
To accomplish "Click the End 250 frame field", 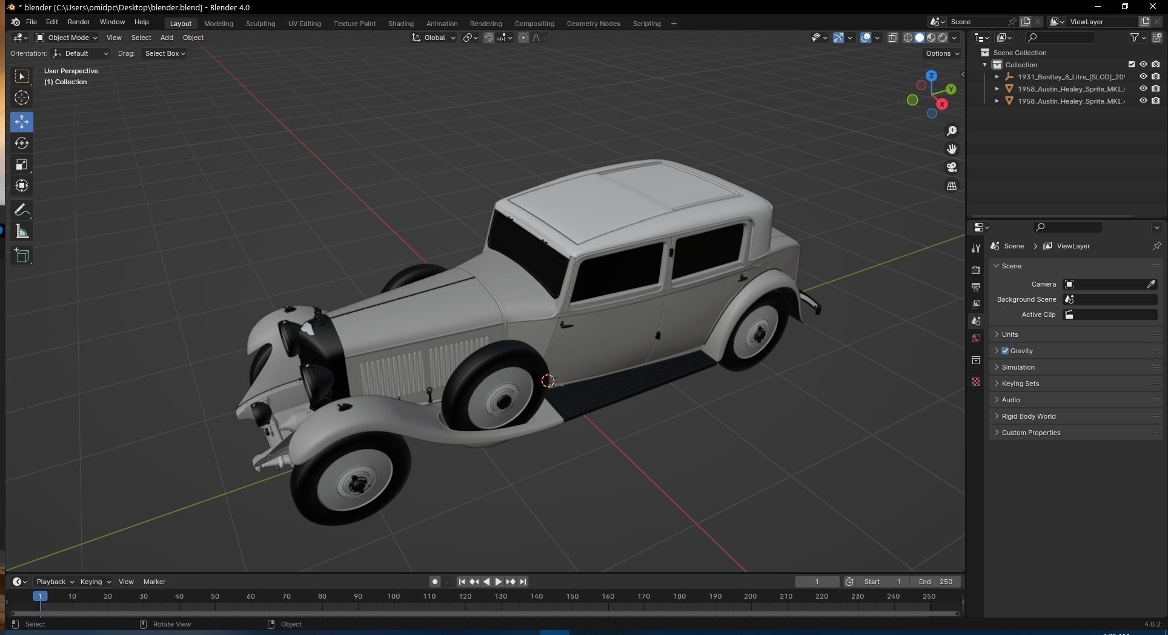I will coord(935,582).
